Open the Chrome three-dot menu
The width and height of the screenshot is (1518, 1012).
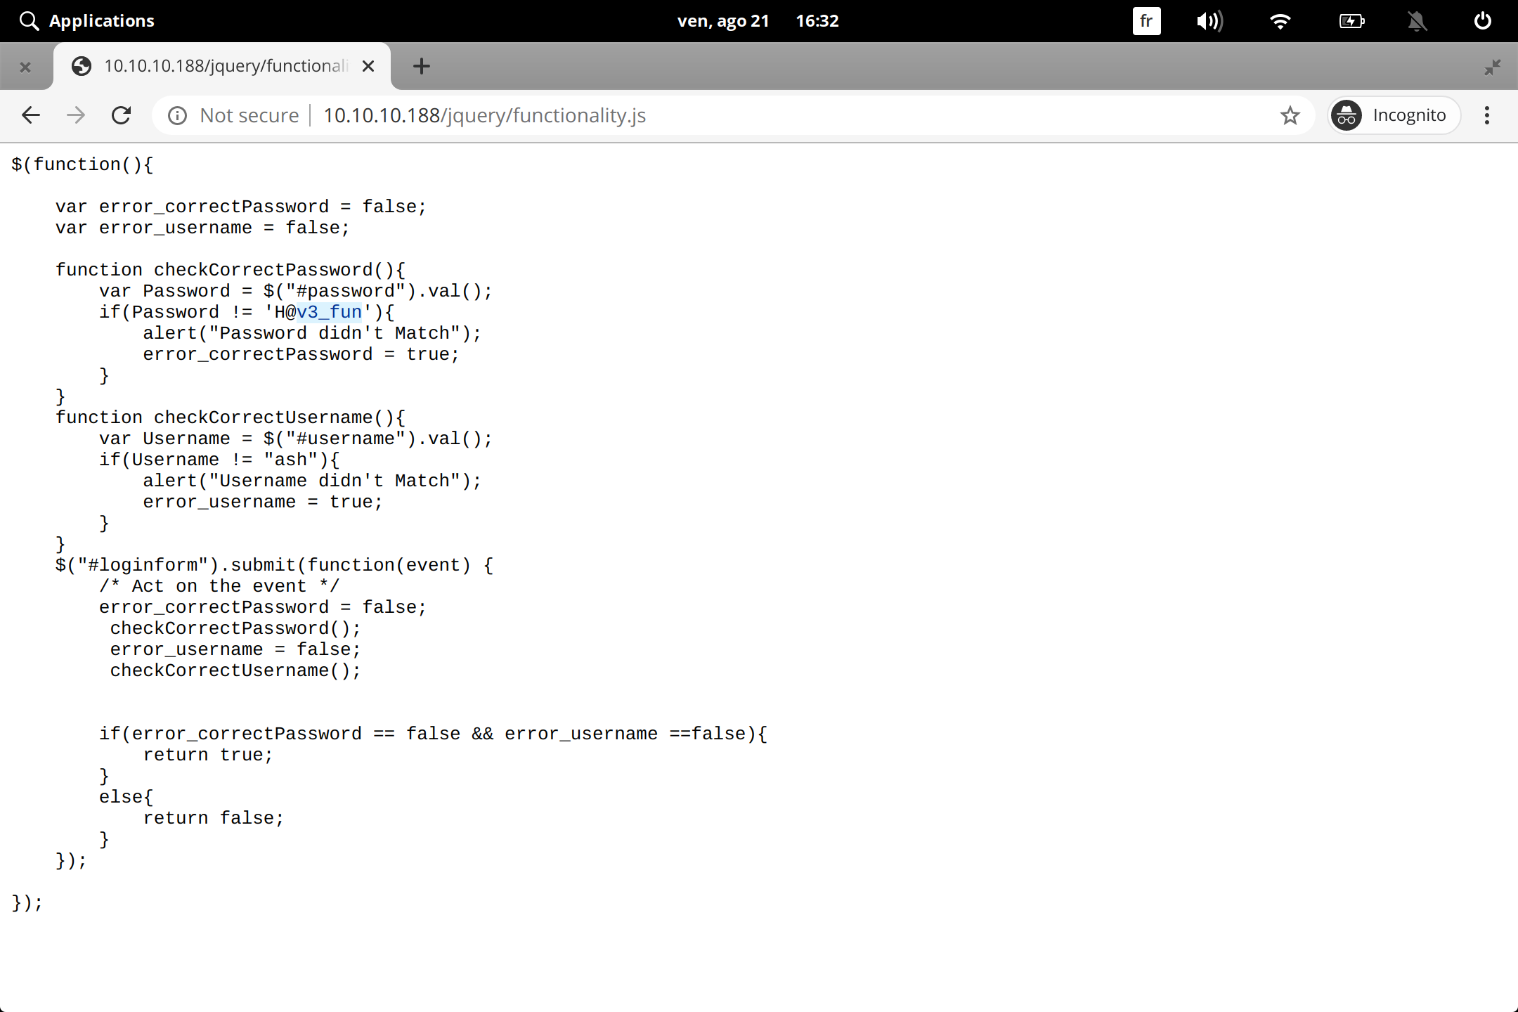(1486, 115)
